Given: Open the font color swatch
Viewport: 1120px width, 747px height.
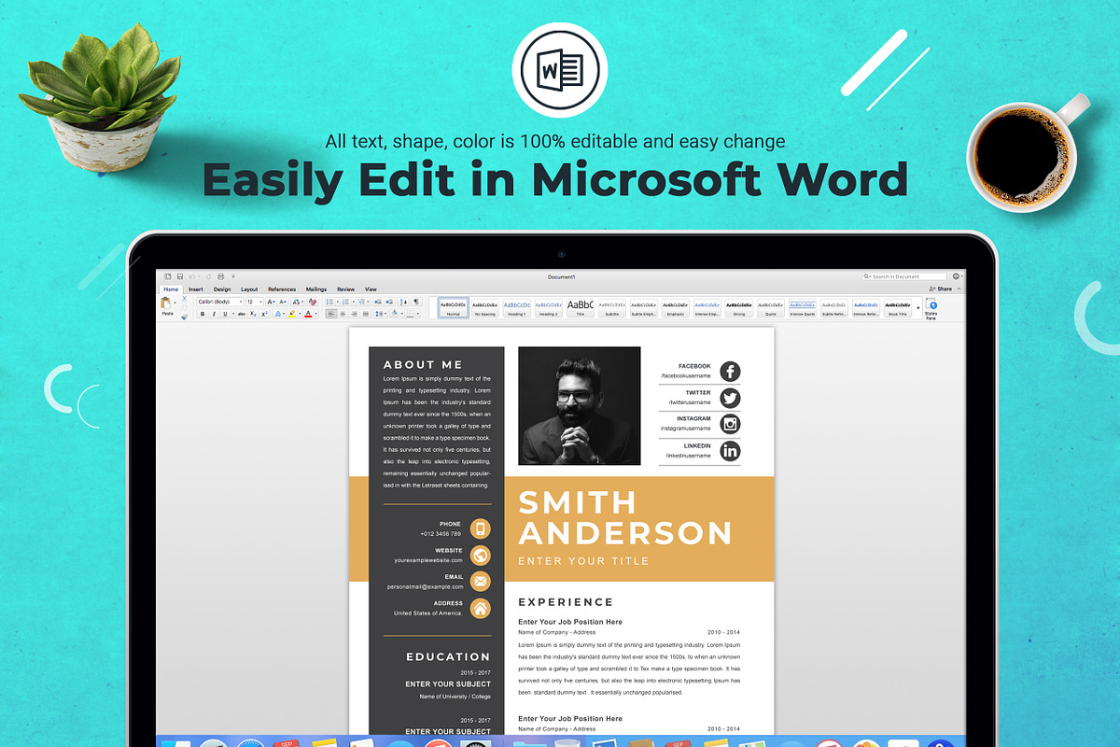Looking at the screenshot, I should pyautogui.click(x=308, y=314).
